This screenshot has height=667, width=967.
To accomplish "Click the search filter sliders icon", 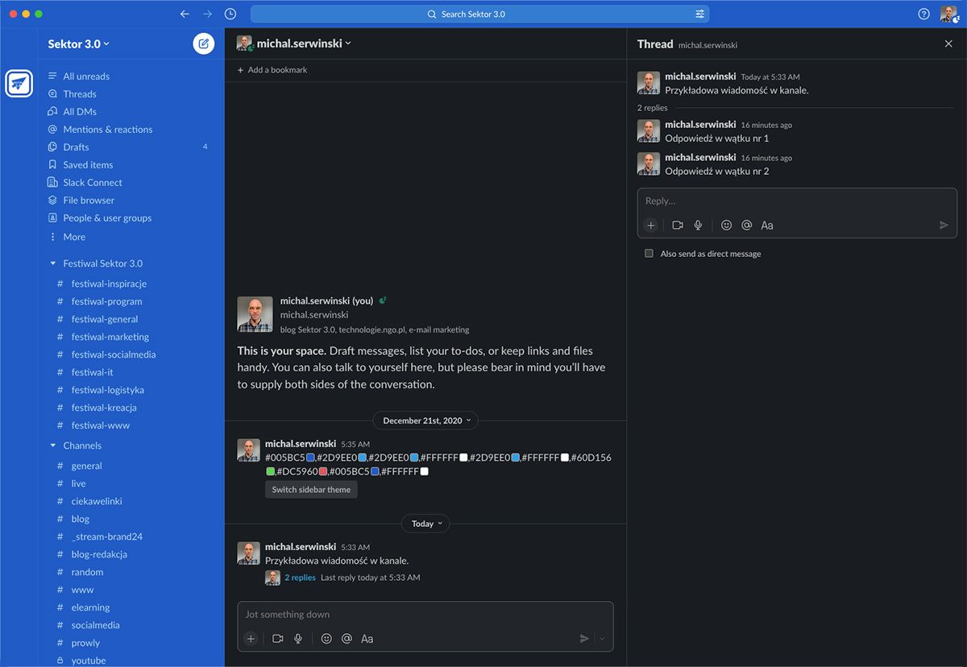I will (699, 14).
